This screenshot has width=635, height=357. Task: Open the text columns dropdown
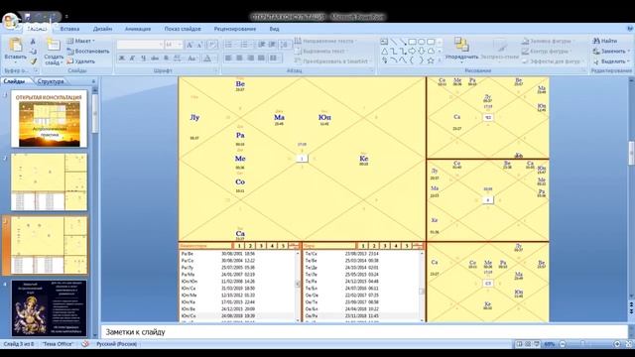275,59
